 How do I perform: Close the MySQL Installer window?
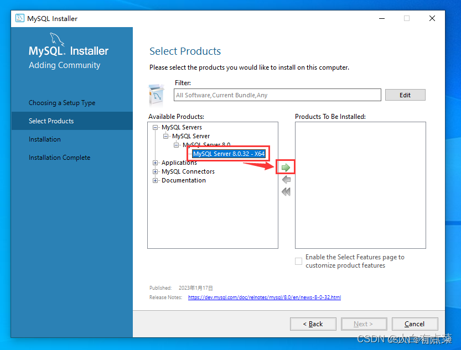click(432, 18)
